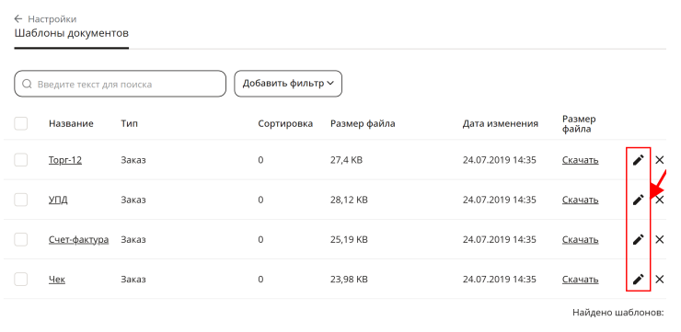
Task: Click the 27,4 KB file size cell
Action: (346, 160)
